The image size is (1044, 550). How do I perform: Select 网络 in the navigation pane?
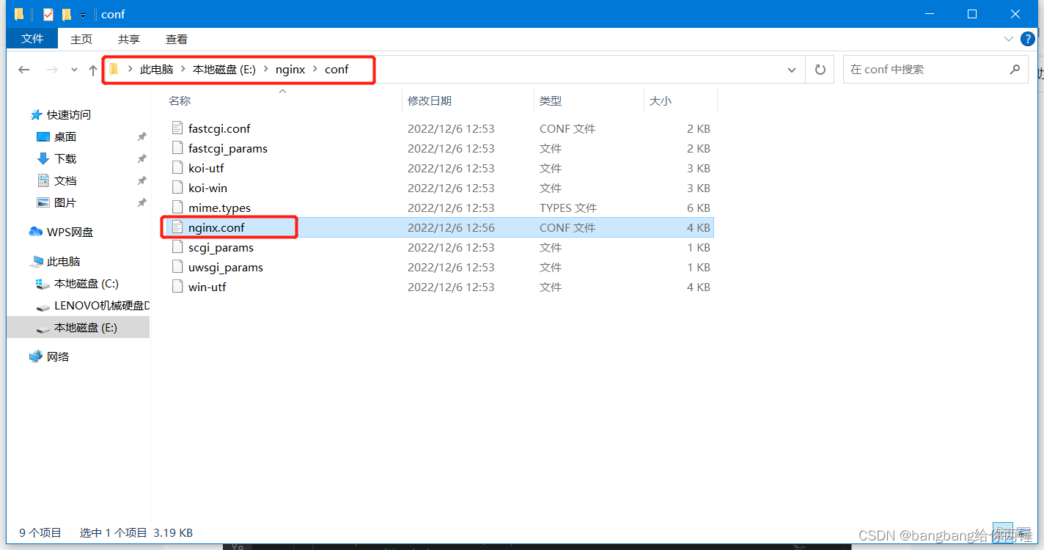click(59, 356)
